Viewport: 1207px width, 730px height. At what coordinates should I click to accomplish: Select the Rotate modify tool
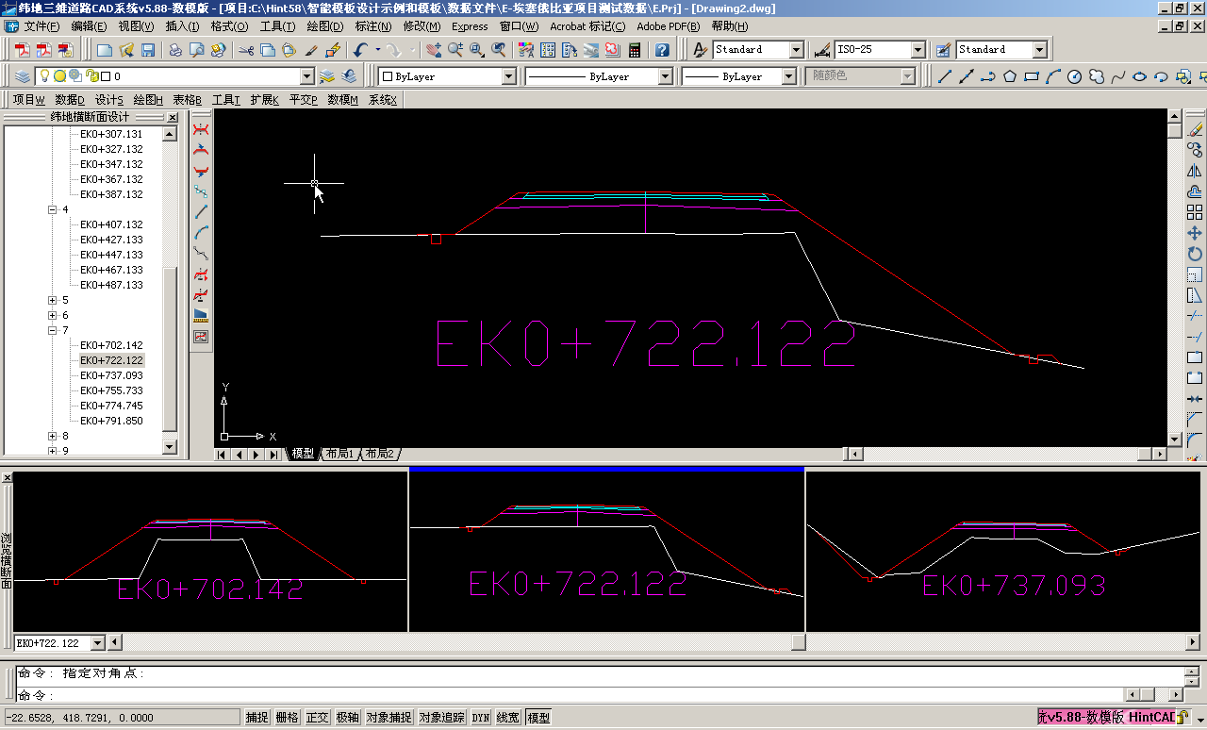(x=1195, y=254)
